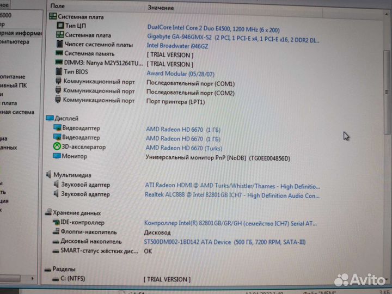This screenshot has width=392, height=294.
Task: Click the Системная плата group icon
Action: (53, 16)
